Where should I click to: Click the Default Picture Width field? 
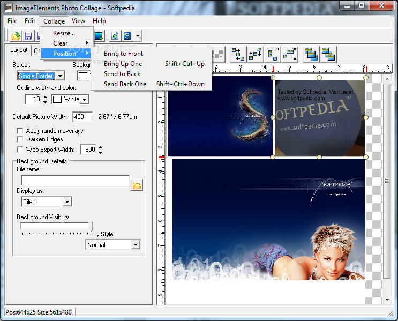tap(82, 117)
